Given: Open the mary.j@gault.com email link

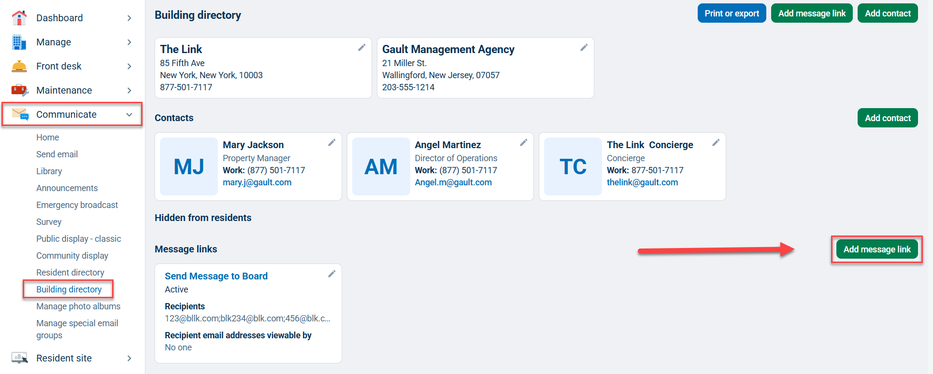Looking at the screenshot, I should point(257,182).
